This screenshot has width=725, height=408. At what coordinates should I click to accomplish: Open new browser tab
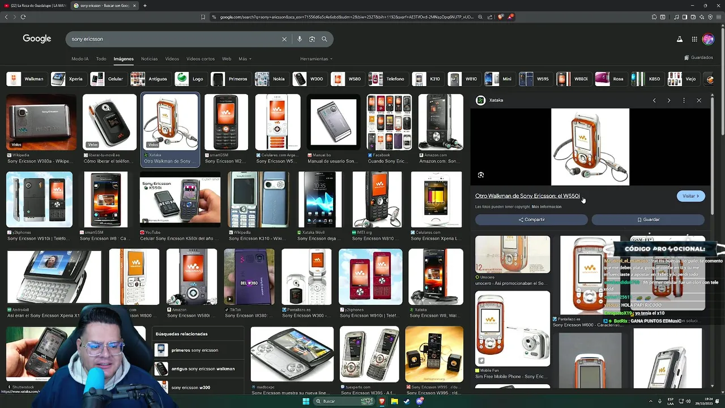tap(145, 6)
